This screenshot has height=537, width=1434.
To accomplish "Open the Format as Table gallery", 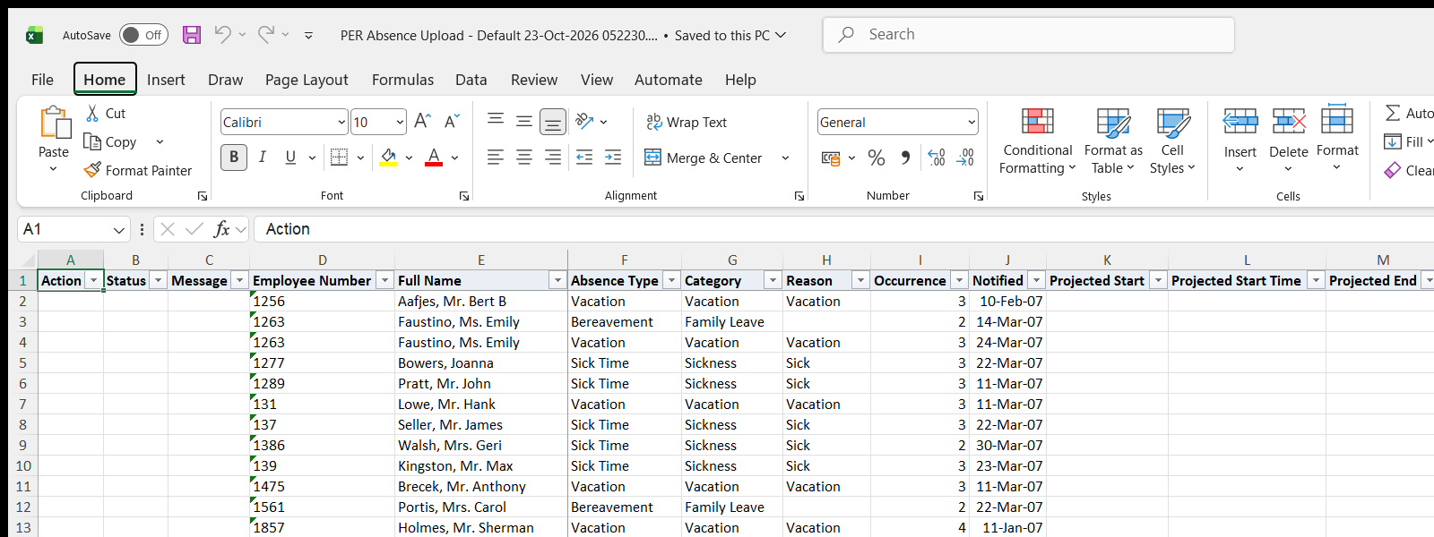I will pyautogui.click(x=1113, y=141).
